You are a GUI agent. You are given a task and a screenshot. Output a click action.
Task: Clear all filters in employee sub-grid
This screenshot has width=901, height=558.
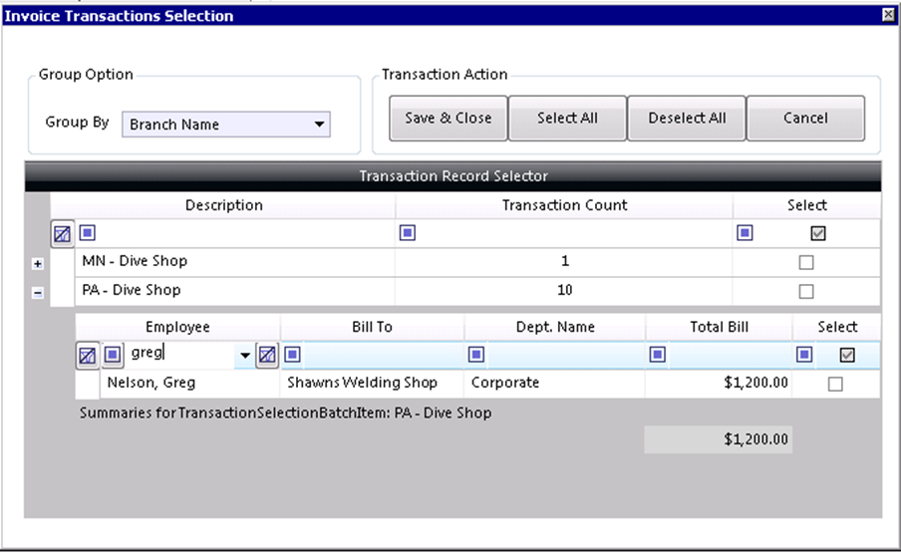point(88,356)
